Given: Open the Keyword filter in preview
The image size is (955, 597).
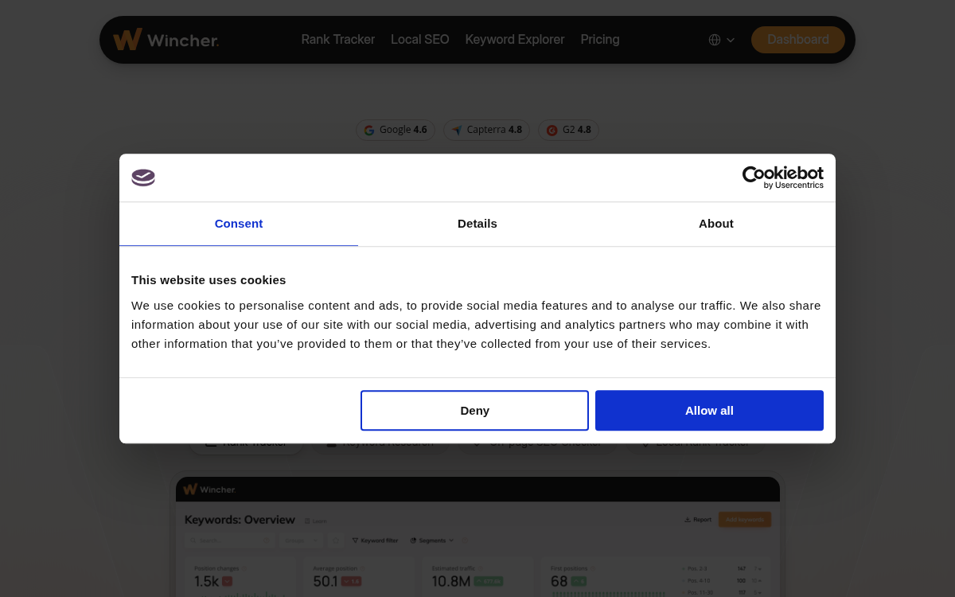Looking at the screenshot, I should 375,540.
